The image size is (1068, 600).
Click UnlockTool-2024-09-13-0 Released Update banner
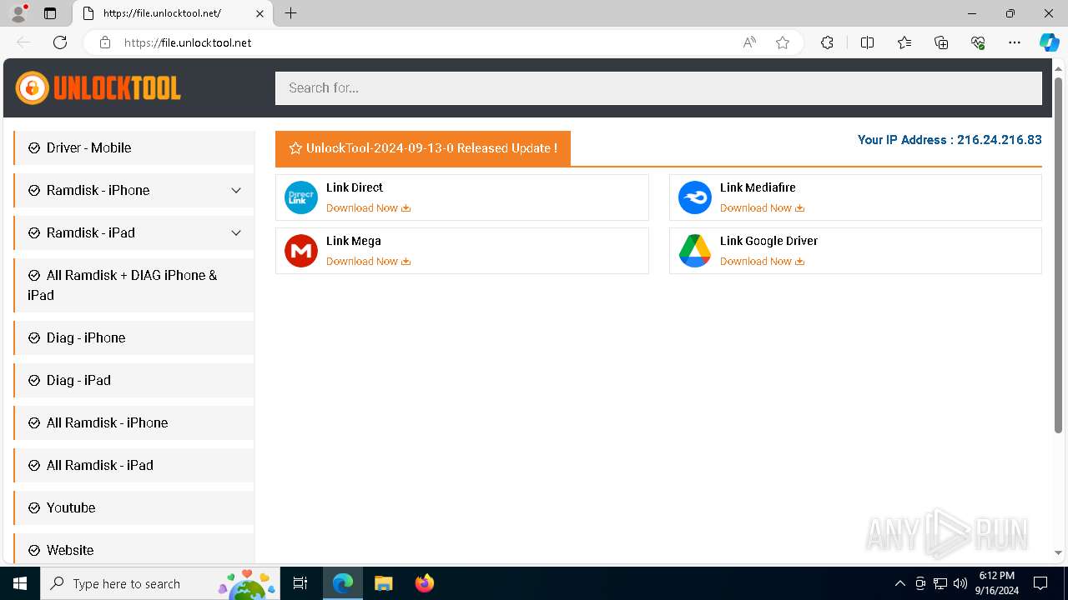[x=423, y=148]
